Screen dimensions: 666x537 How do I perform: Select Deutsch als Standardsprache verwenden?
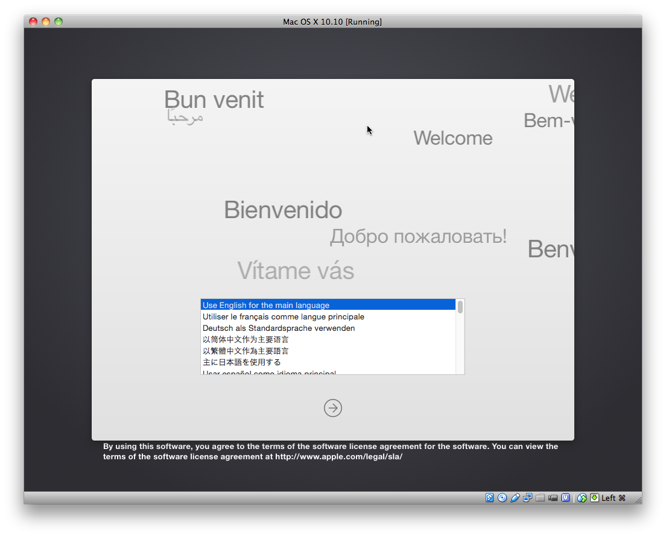point(328,328)
